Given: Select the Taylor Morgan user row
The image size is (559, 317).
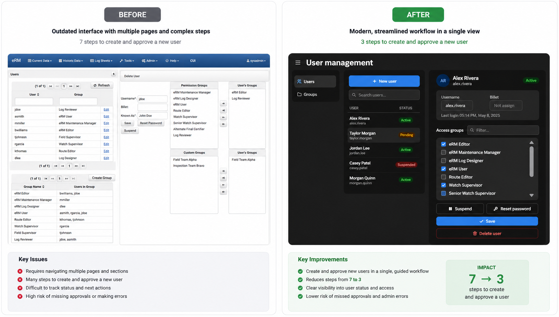Looking at the screenshot, I should 384,135.
